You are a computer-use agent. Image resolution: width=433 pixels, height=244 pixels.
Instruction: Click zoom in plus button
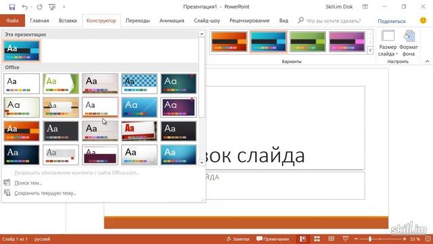click(405, 239)
